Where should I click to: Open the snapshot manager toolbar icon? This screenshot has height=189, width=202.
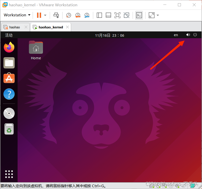coord(87,15)
